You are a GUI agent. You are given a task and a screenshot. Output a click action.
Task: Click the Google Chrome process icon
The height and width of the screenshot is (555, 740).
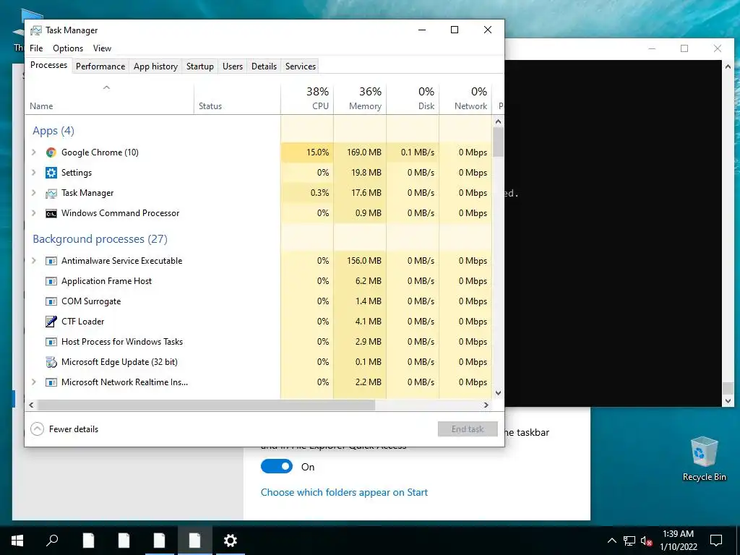51,152
